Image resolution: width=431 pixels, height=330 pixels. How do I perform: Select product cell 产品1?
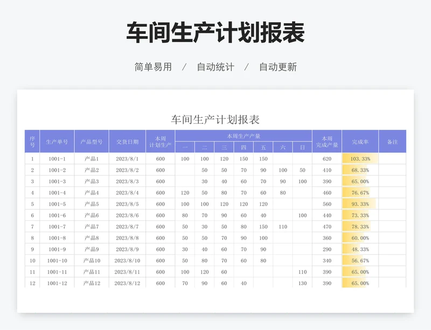click(x=92, y=159)
